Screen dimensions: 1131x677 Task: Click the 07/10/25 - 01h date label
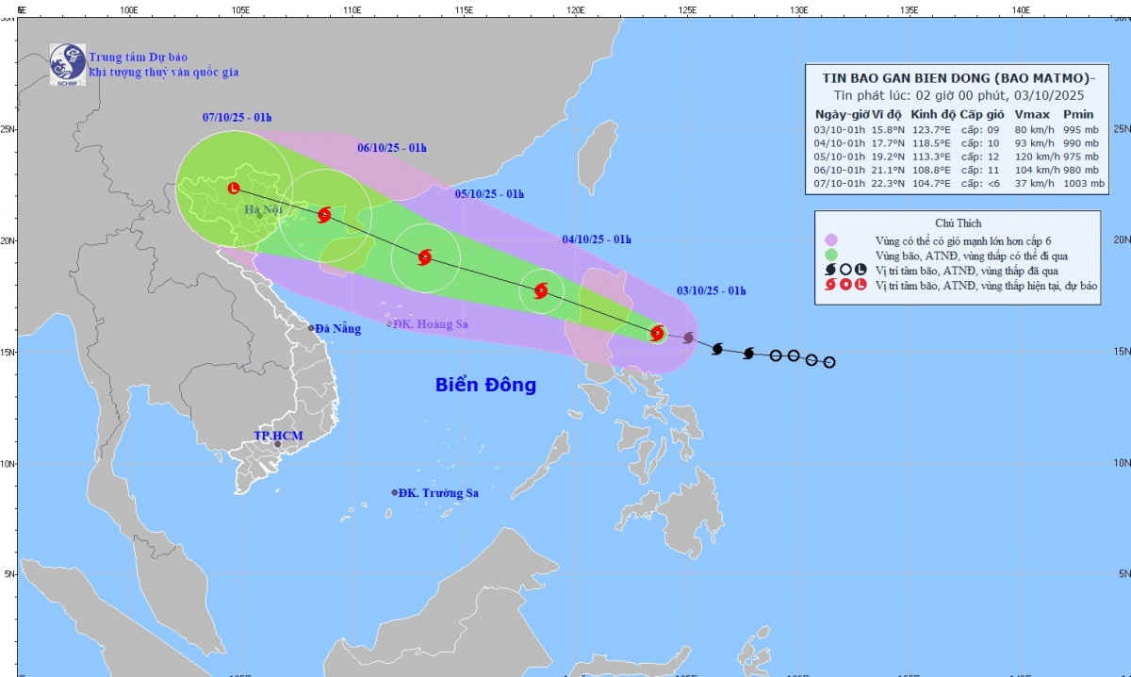tap(237, 118)
